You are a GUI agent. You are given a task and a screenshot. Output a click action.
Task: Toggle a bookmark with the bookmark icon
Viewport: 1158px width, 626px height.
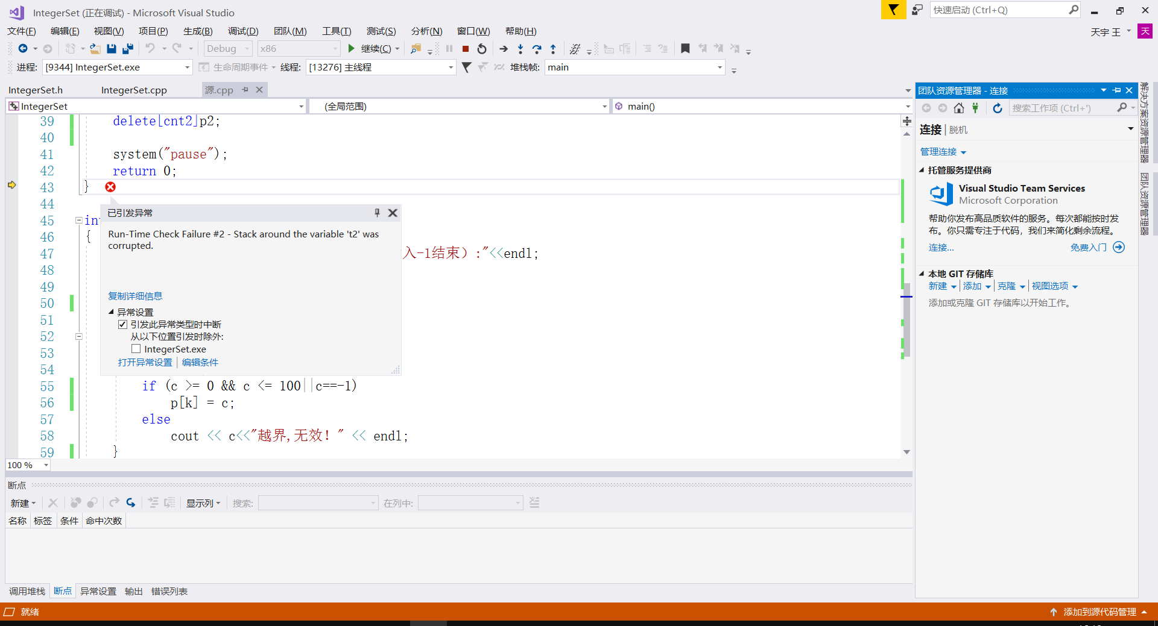[685, 49]
